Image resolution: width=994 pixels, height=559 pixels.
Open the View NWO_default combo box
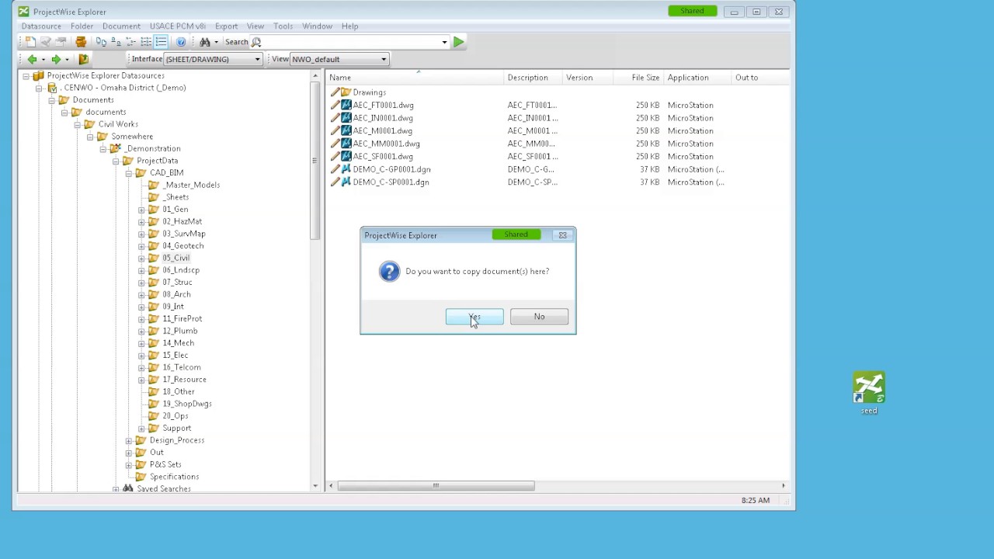339,59
